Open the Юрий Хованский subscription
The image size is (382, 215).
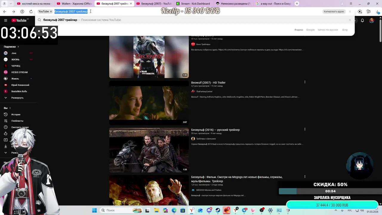coord(20,85)
